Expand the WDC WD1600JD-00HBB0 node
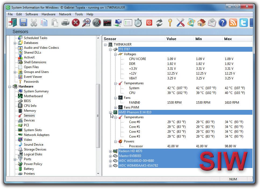 point(111,161)
